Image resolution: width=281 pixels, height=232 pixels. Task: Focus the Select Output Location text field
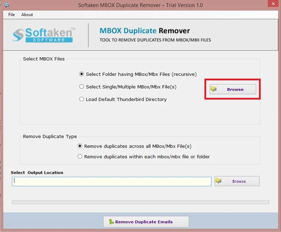[111, 181]
